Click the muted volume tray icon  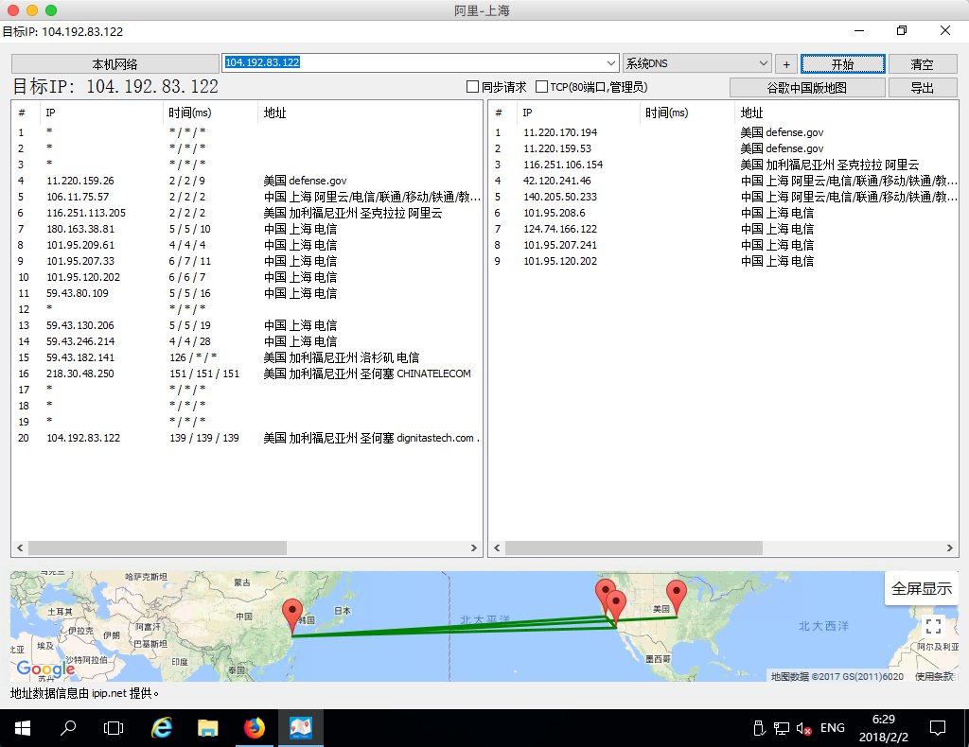coord(804,728)
